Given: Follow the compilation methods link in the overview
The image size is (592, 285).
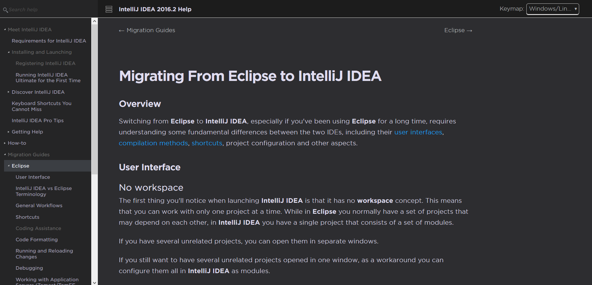Looking at the screenshot, I should point(153,143).
